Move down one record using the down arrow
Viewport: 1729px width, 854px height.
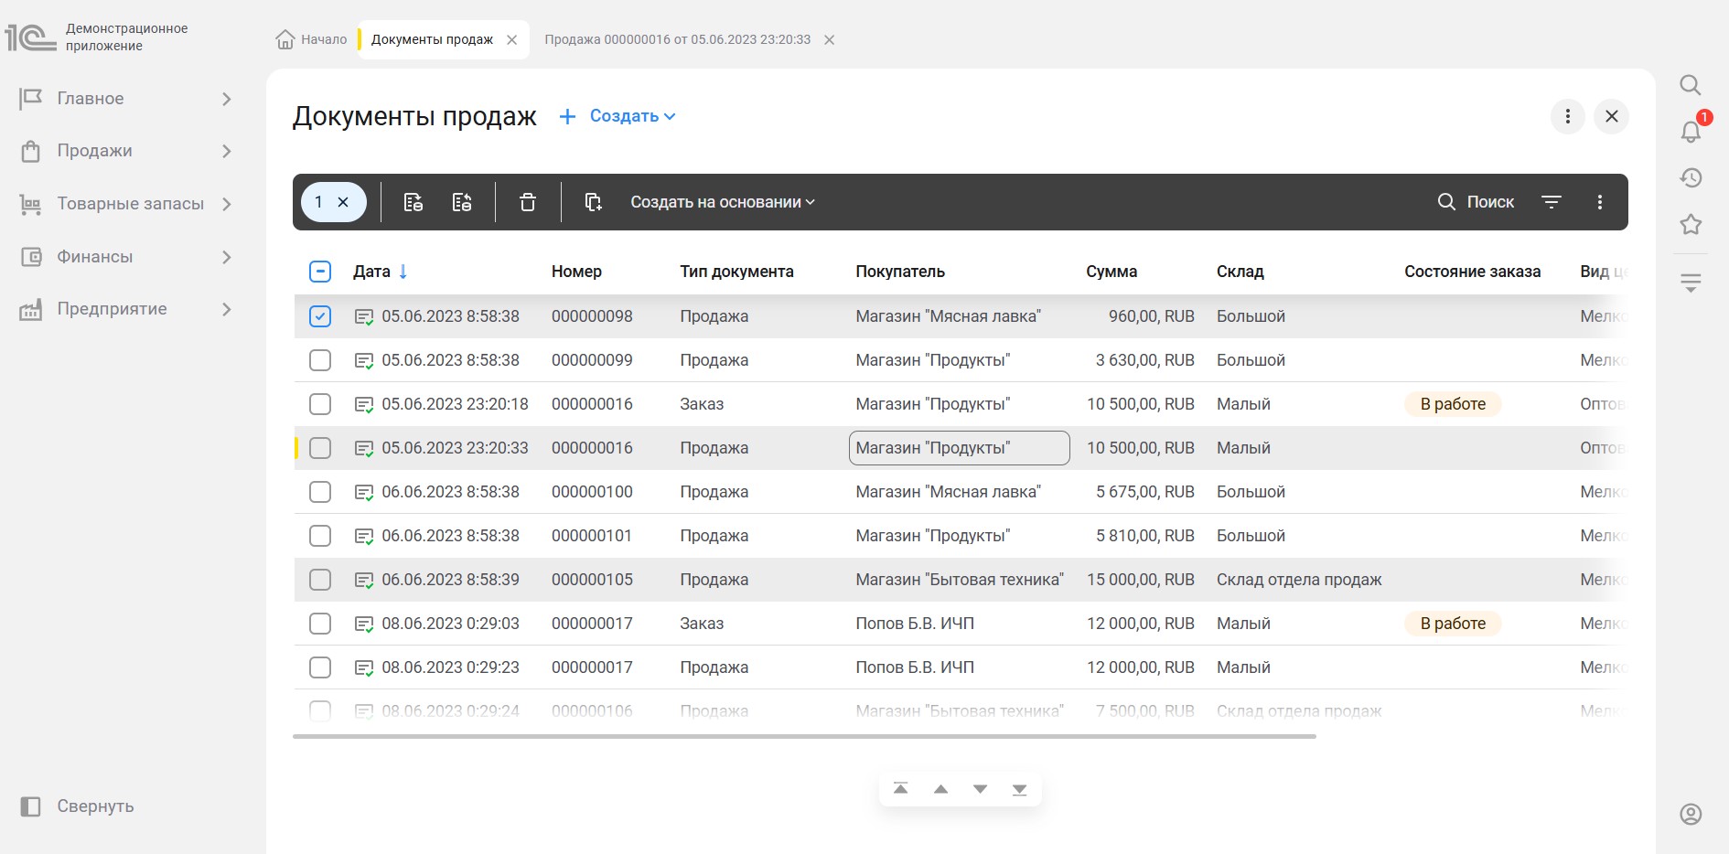click(981, 789)
